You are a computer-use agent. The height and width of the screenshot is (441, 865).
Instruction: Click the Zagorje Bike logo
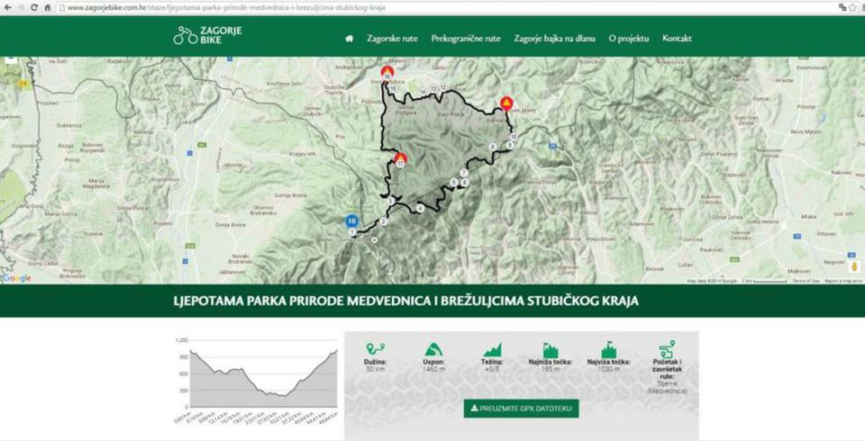207,36
